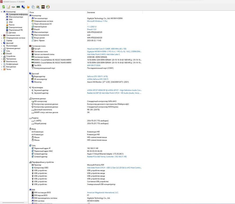The width and height of the screenshot is (235, 204).
Task: Click the flat chip toolbar icon
Action: tap(13, 7)
